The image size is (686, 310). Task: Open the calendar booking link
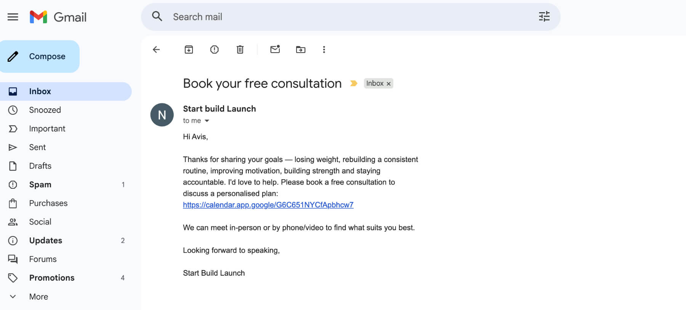point(268,205)
